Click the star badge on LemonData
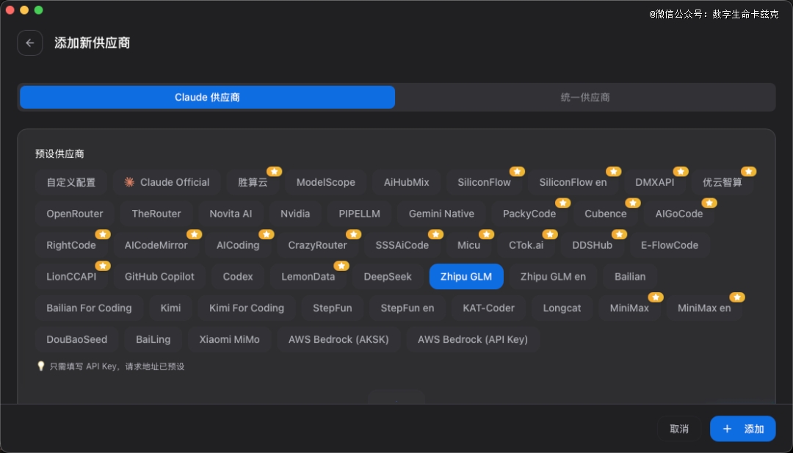This screenshot has height=453, width=793. point(341,266)
